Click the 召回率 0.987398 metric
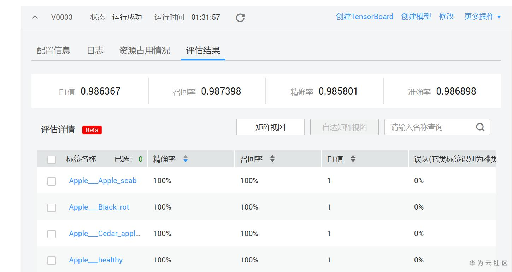Screen dimensions: 512x272 [207, 91]
